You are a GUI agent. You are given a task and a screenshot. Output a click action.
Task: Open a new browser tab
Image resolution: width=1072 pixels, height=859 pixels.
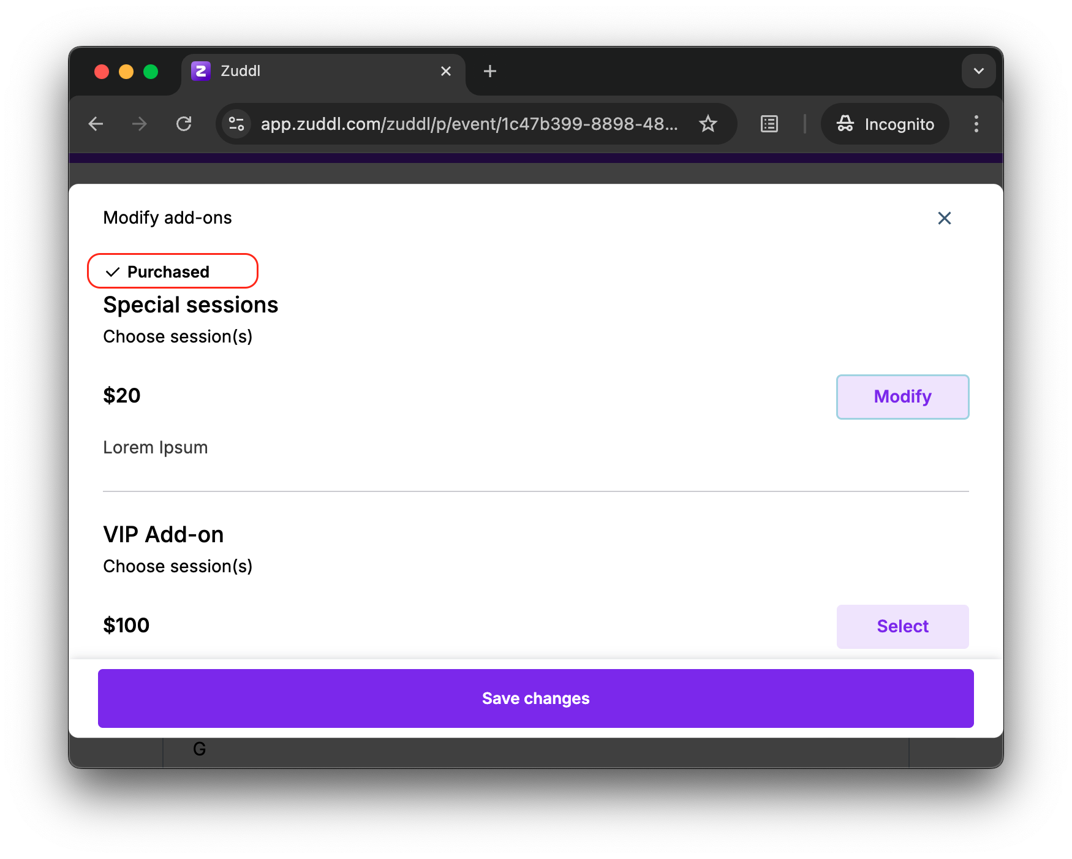489,72
